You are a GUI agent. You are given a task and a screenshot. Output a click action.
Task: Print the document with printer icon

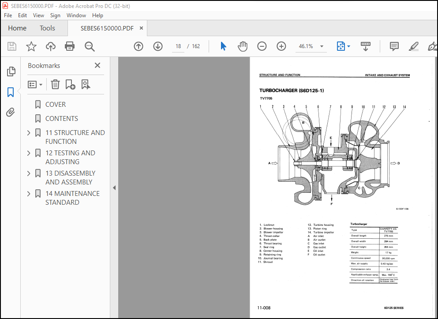pos(70,46)
